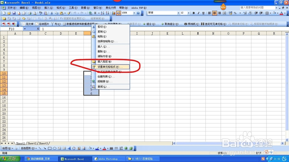Click the 选定可见单元格 button

(214, 24)
